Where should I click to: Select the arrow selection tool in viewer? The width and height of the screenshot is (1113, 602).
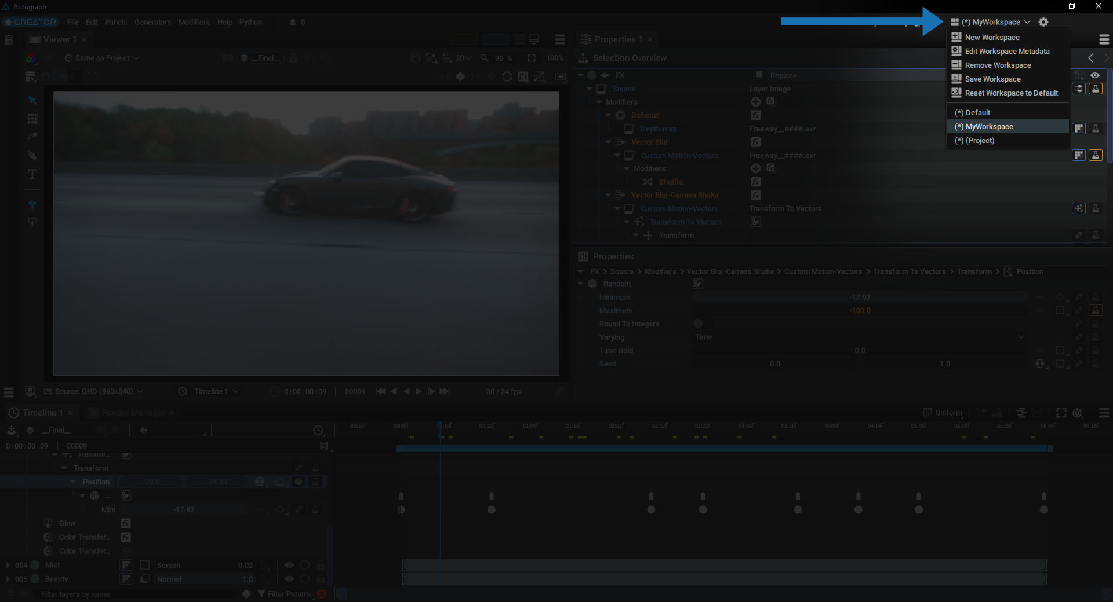click(32, 100)
